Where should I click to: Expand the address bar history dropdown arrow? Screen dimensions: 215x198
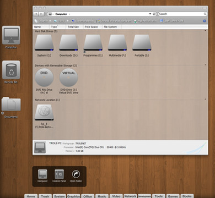tap(150, 14)
